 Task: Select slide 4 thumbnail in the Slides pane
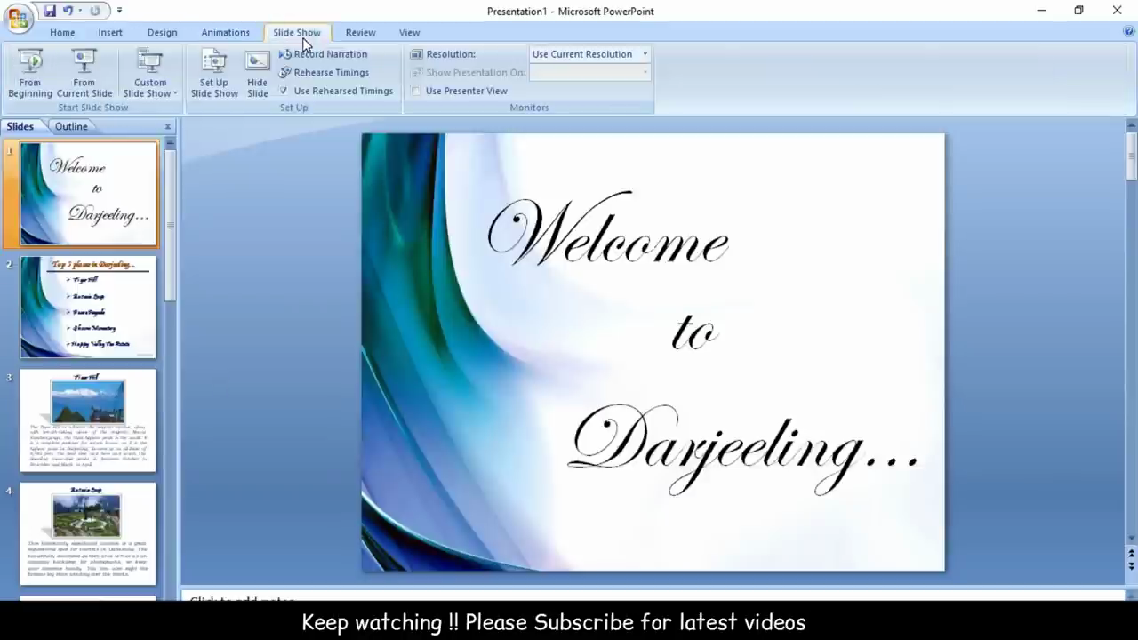click(x=88, y=533)
